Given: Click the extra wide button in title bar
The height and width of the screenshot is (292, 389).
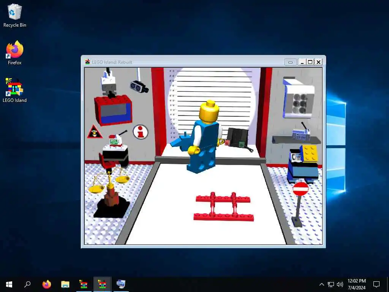Looking at the screenshot, I should click(x=290, y=62).
